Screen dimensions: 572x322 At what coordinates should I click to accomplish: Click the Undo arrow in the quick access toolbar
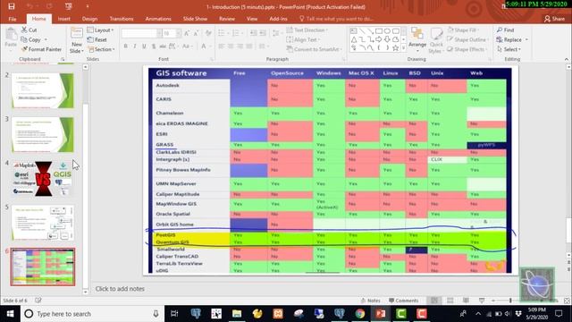(x=29, y=6)
